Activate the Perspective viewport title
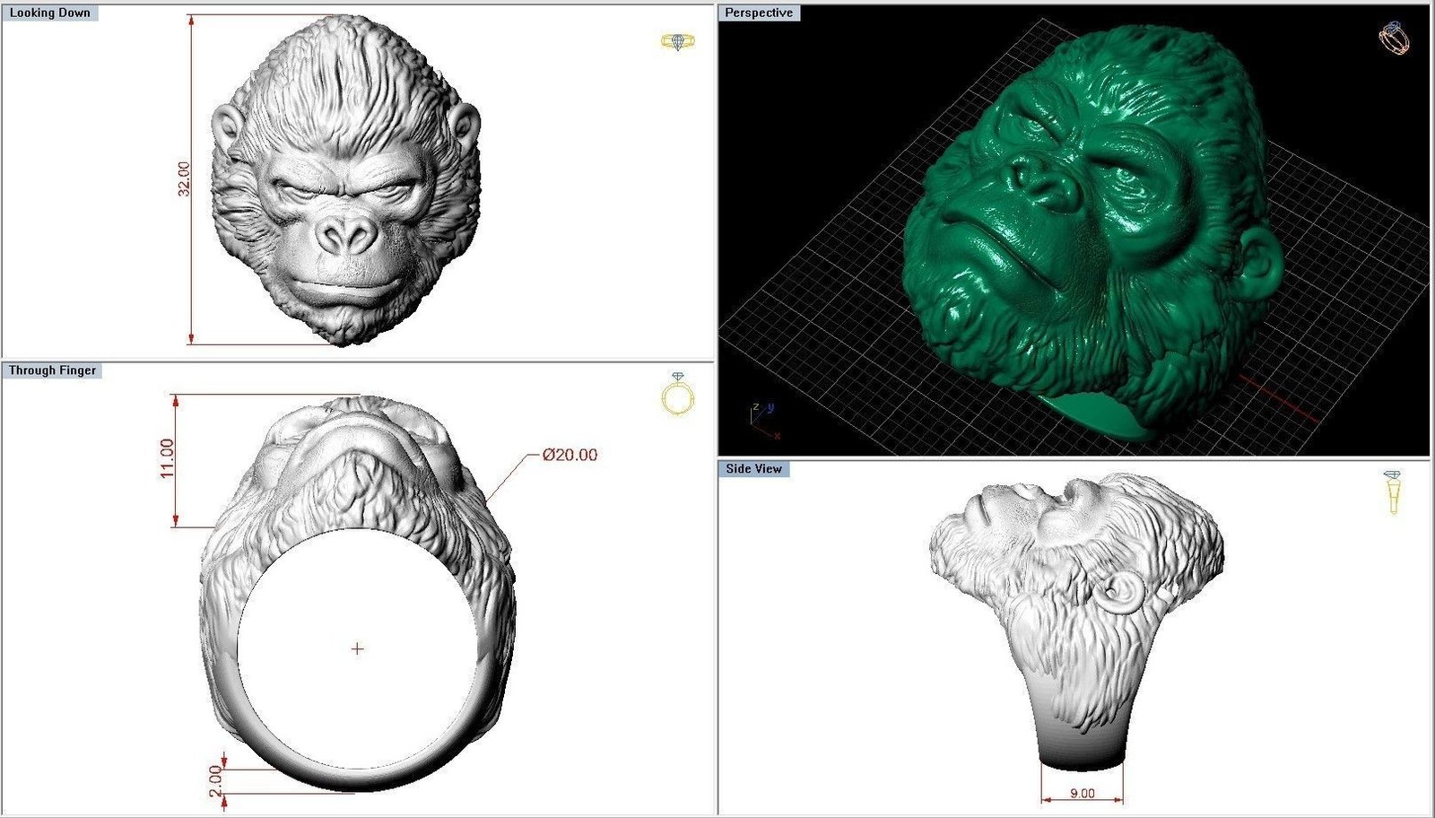Screen dimensions: 1435x818 click(759, 13)
